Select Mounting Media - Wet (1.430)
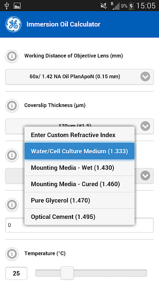The image size is (159, 283). [79, 168]
